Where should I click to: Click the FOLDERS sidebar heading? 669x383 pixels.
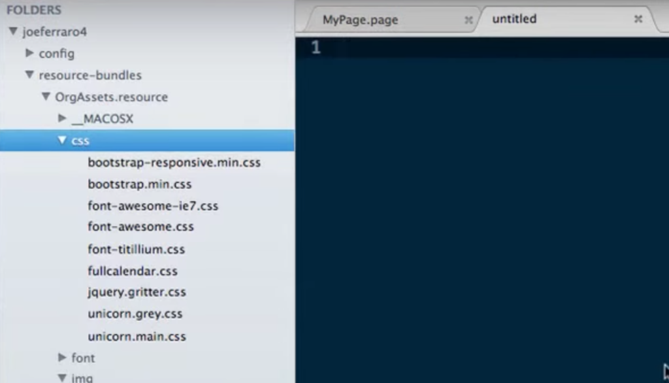34,10
